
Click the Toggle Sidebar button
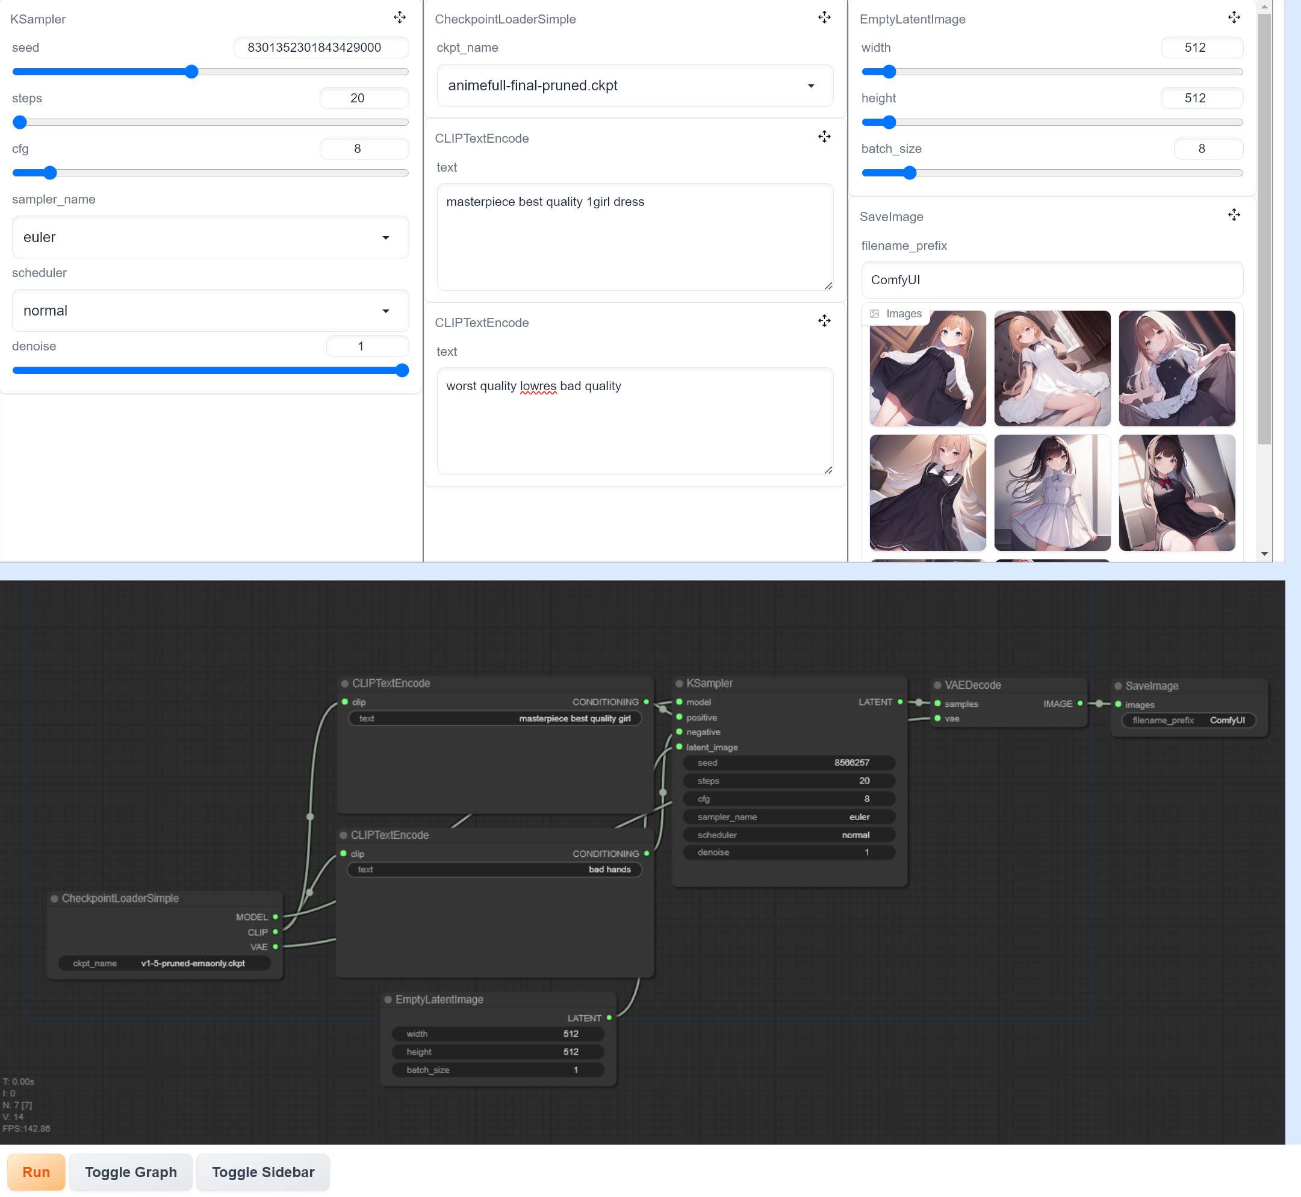(262, 1172)
